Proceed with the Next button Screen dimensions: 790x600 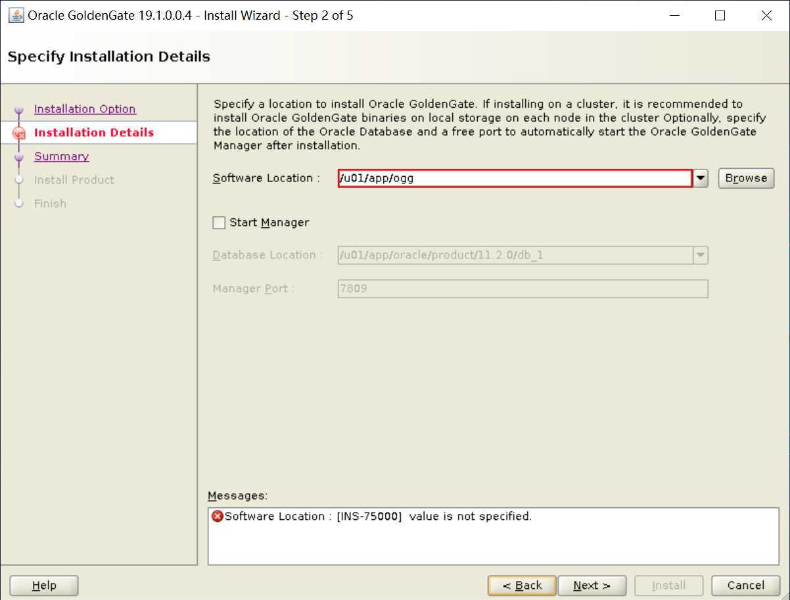point(592,586)
